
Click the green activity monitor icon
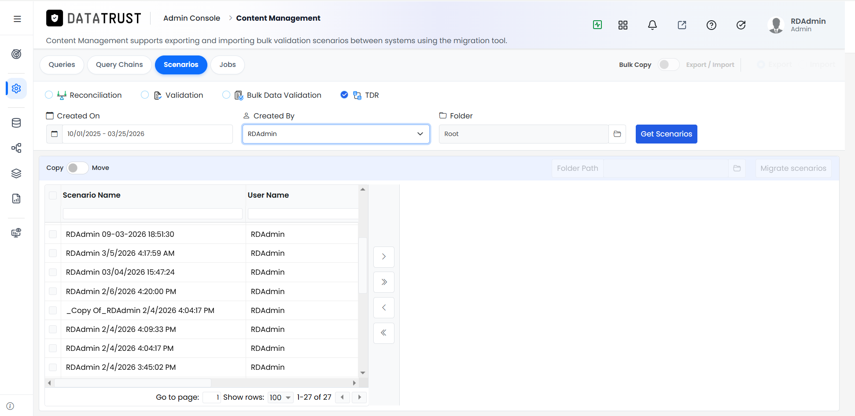597,25
